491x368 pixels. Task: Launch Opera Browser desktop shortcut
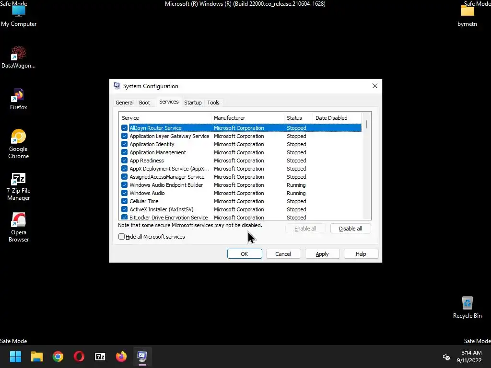pos(19,228)
